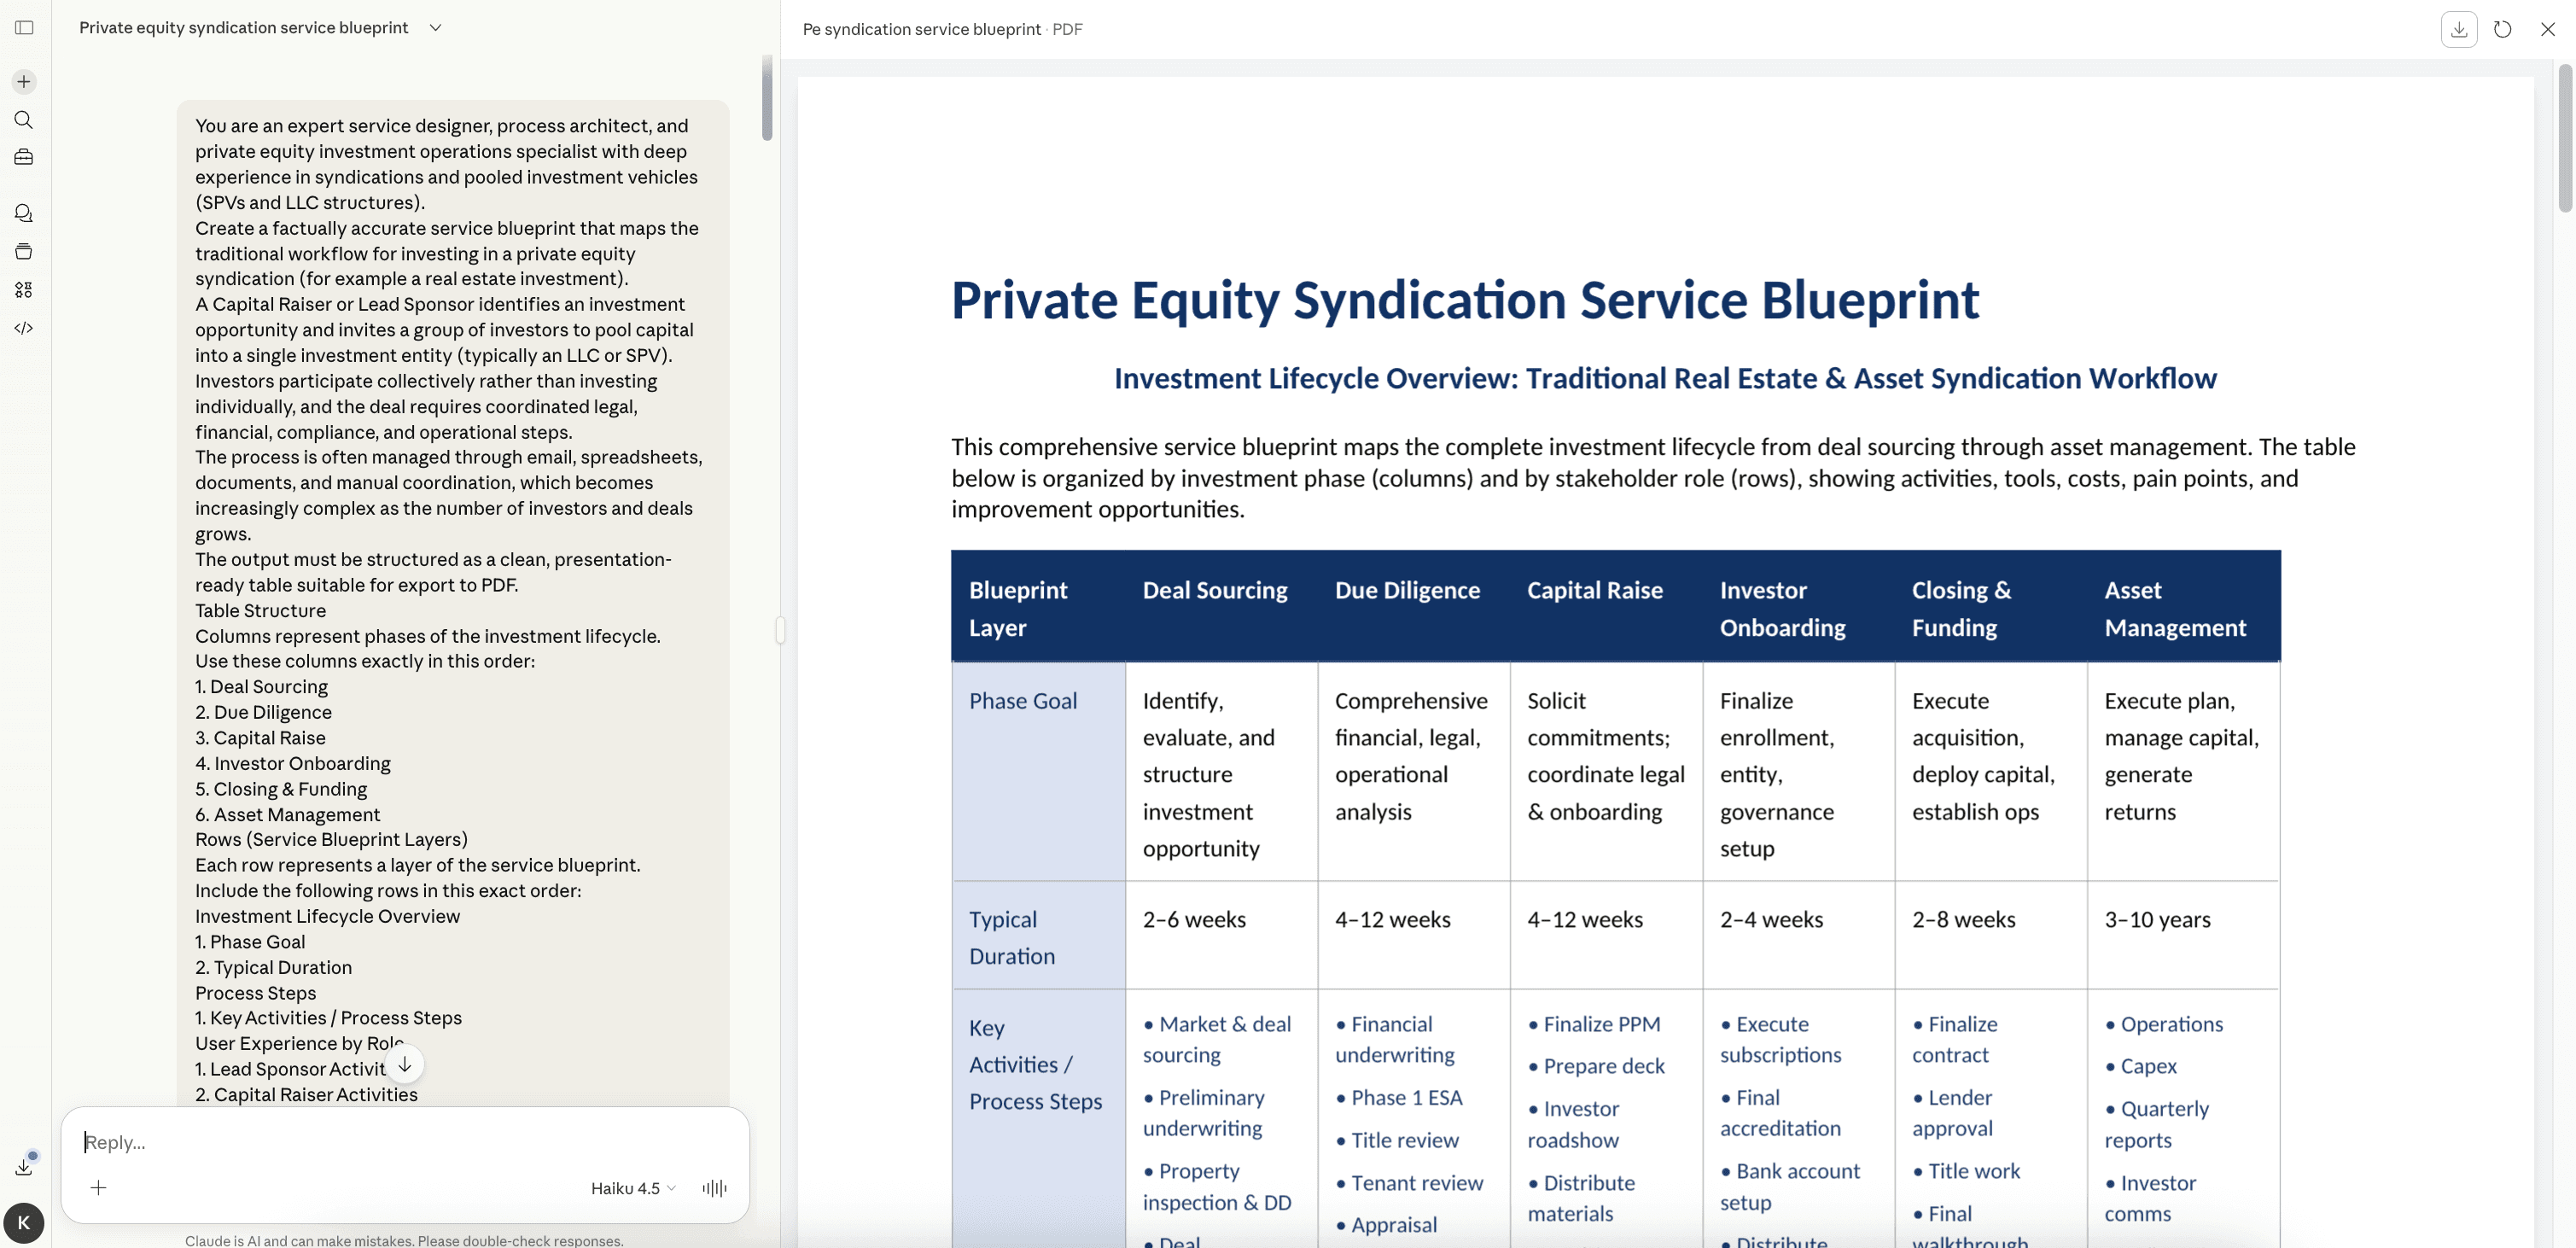Open the projects stack icon

(24, 252)
